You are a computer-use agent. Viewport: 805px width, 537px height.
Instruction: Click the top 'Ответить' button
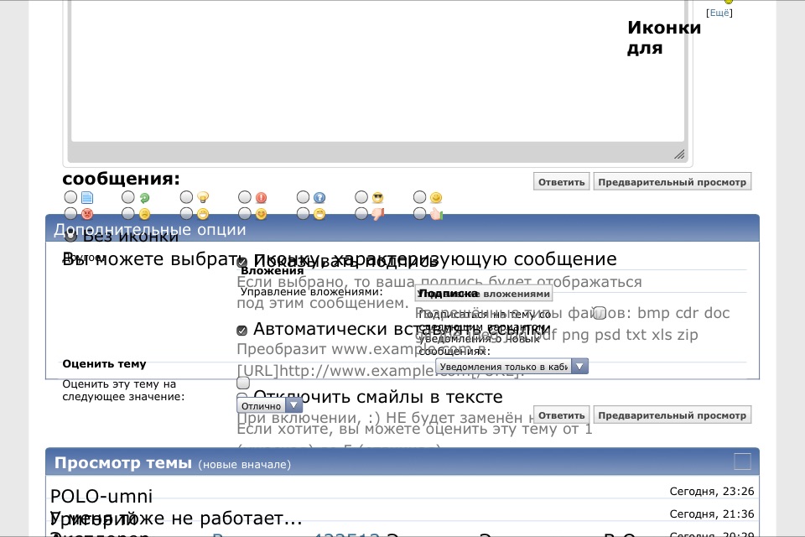click(561, 181)
